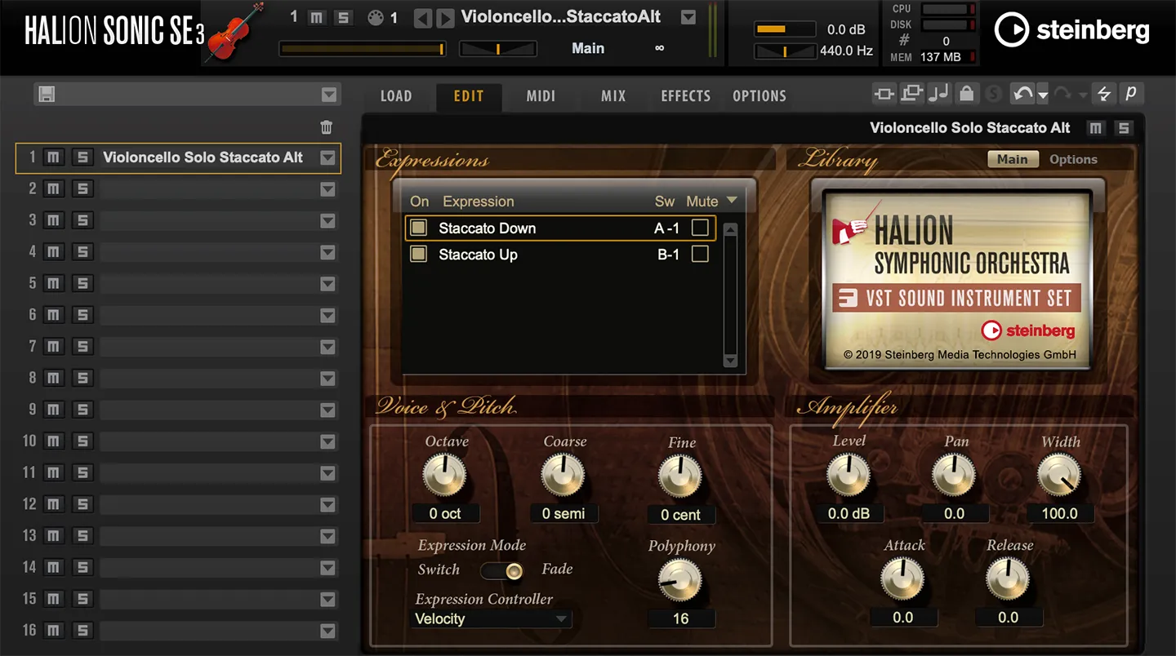1176x656 pixels.
Task: Switch to LOAD tab
Action: [396, 95]
